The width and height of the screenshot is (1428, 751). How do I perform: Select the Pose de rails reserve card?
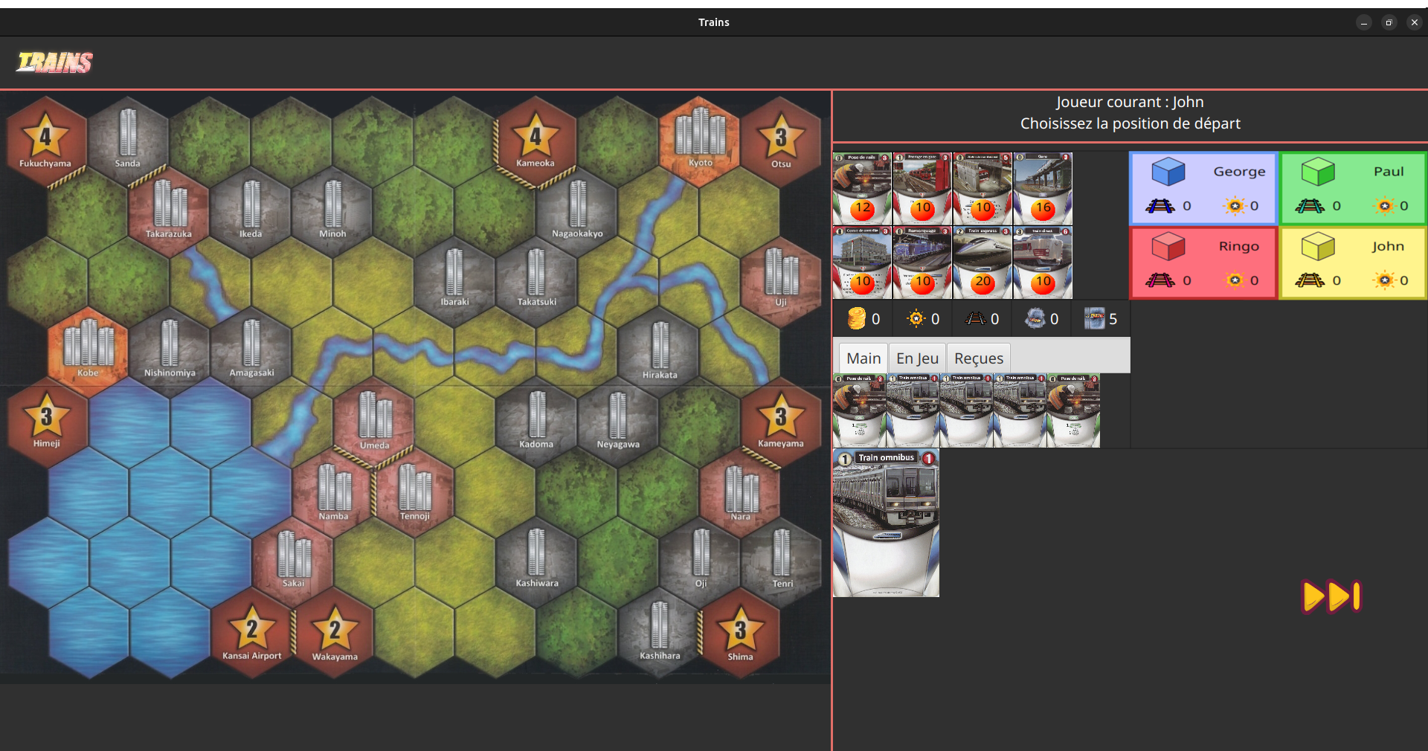click(x=862, y=189)
